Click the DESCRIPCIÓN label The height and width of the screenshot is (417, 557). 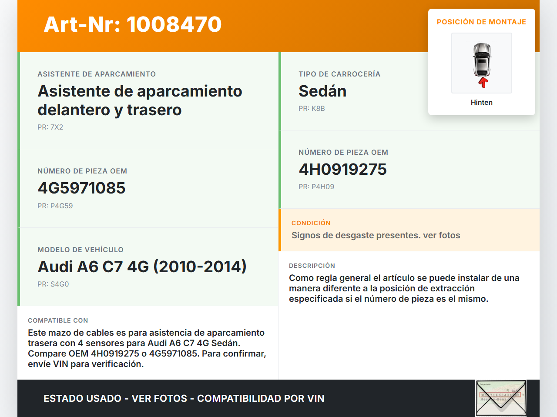click(x=312, y=266)
